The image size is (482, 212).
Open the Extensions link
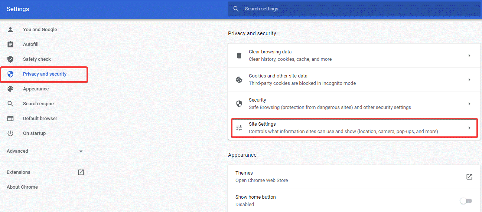coord(19,172)
